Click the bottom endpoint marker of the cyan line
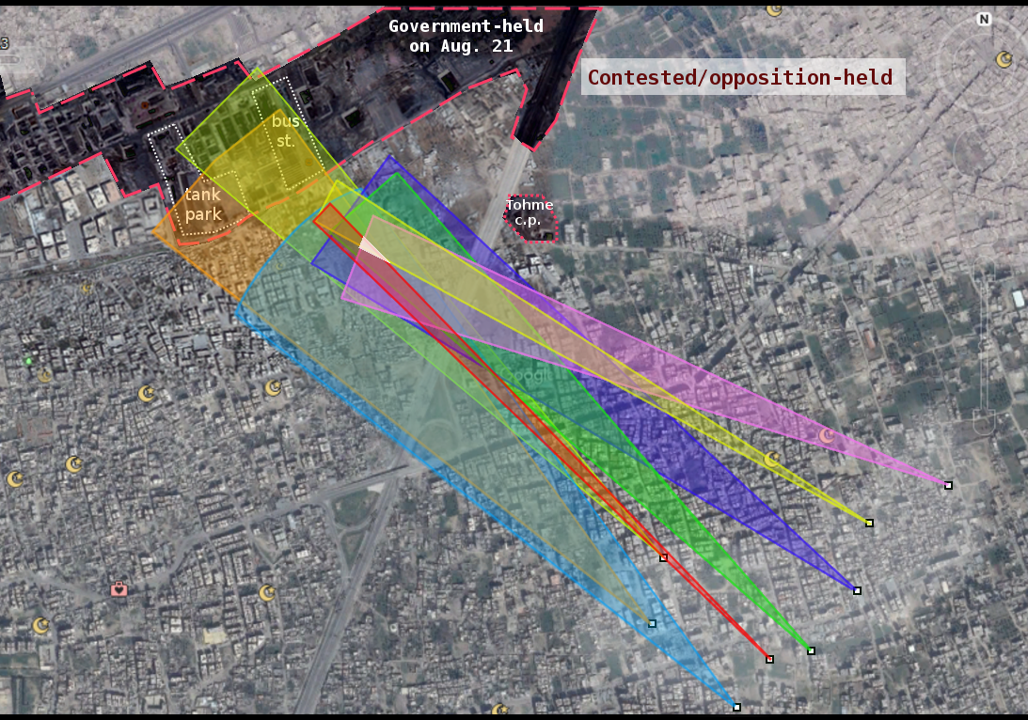This screenshot has width=1028, height=720. click(737, 707)
